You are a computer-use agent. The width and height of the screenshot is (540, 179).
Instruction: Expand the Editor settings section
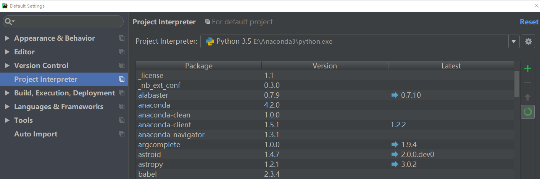[7, 52]
